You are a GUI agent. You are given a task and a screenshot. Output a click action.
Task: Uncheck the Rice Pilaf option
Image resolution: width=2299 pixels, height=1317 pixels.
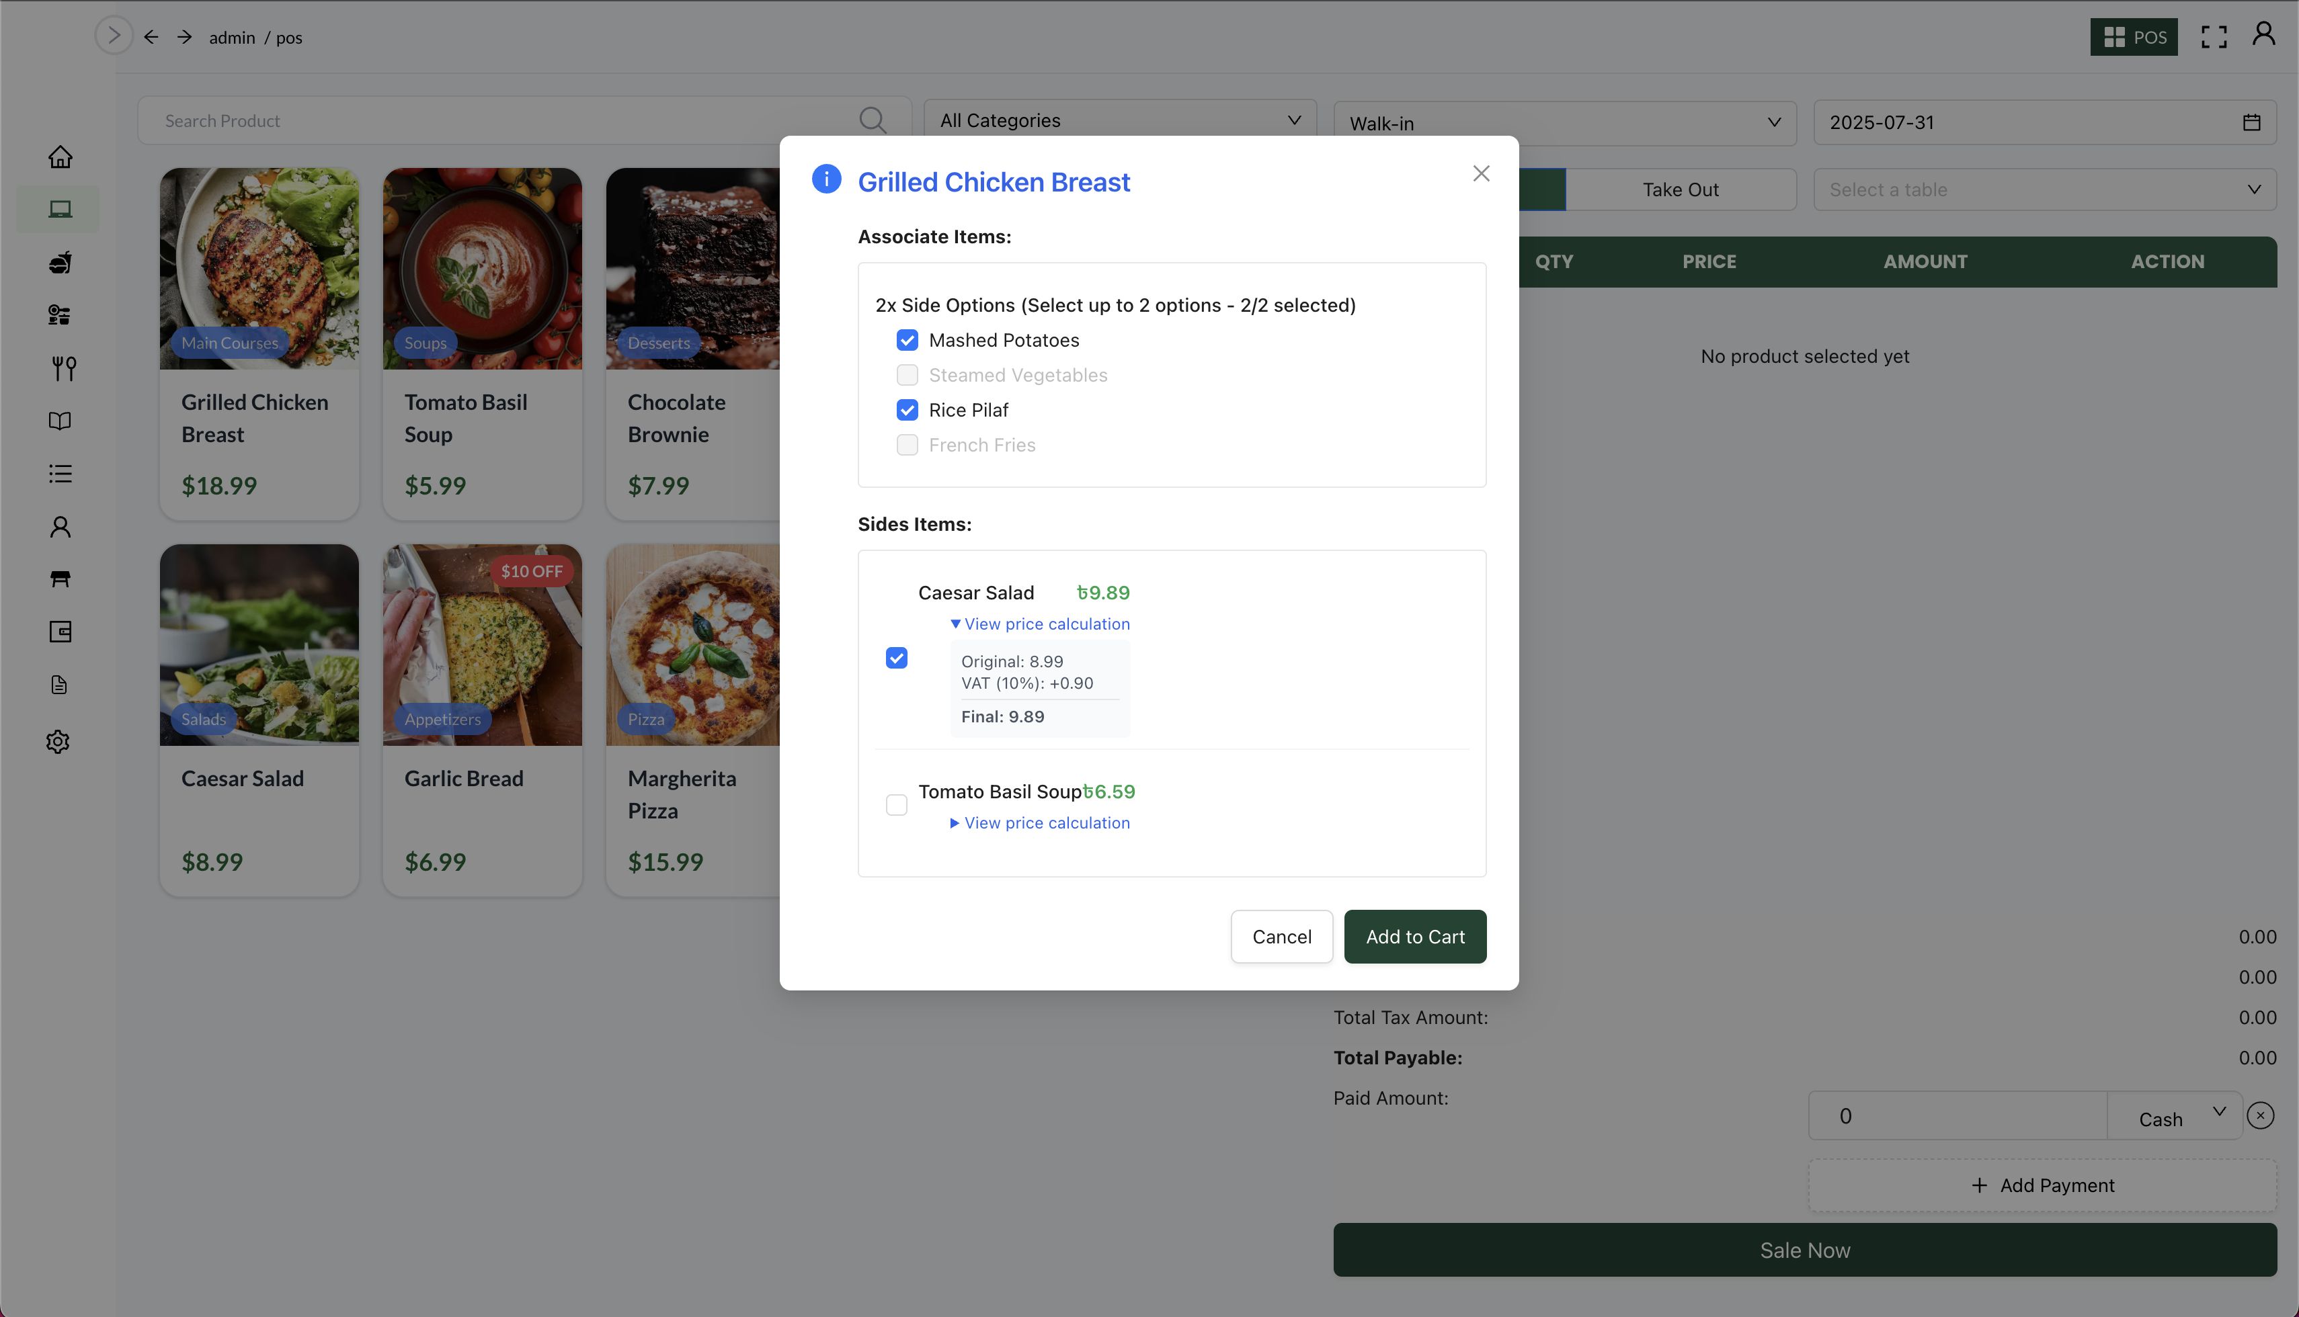907,411
